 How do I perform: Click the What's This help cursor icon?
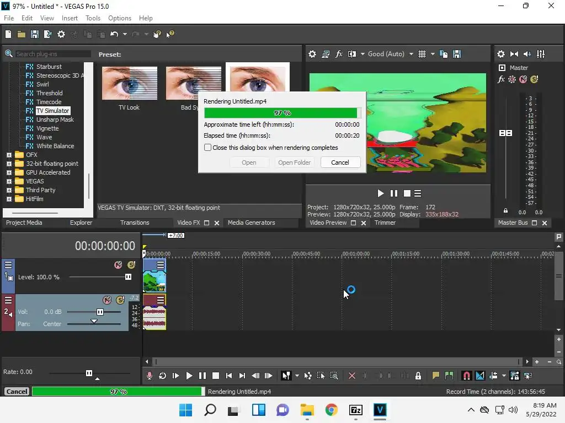pyautogui.click(x=170, y=34)
